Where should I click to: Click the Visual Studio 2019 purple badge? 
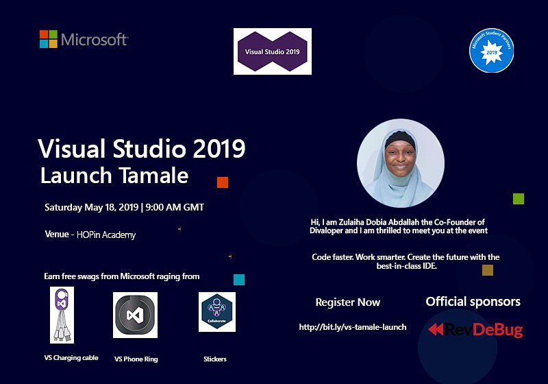click(272, 51)
